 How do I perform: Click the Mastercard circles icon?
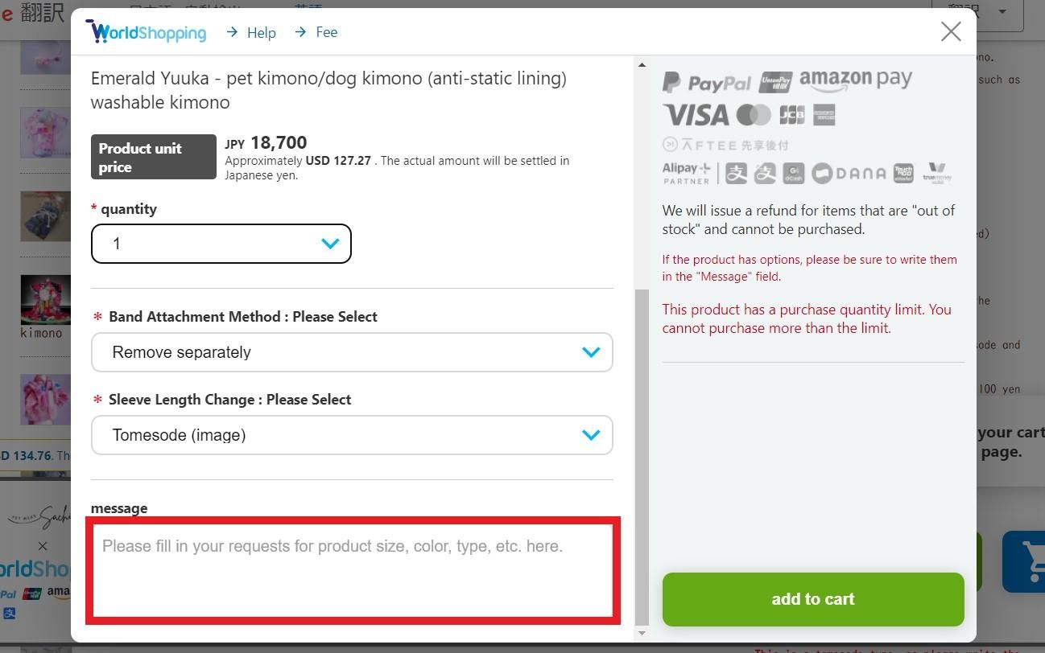pos(753,115)
